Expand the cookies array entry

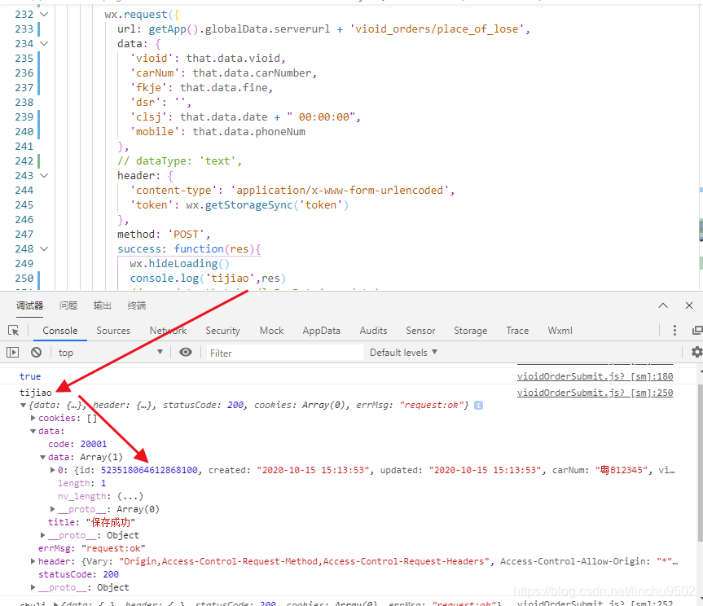tap(33, 418)
